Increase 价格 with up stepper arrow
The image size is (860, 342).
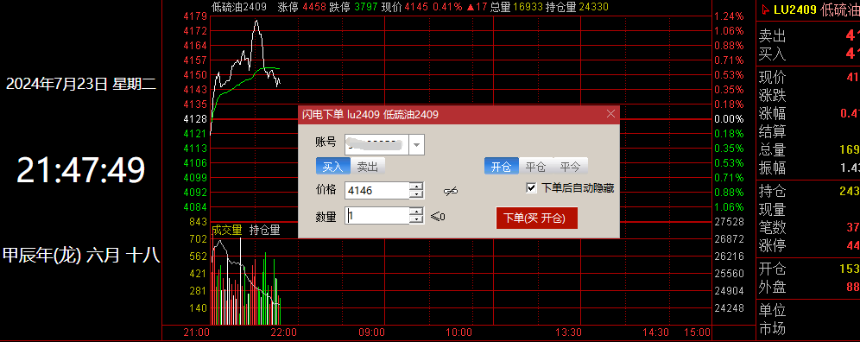point(417,187)
